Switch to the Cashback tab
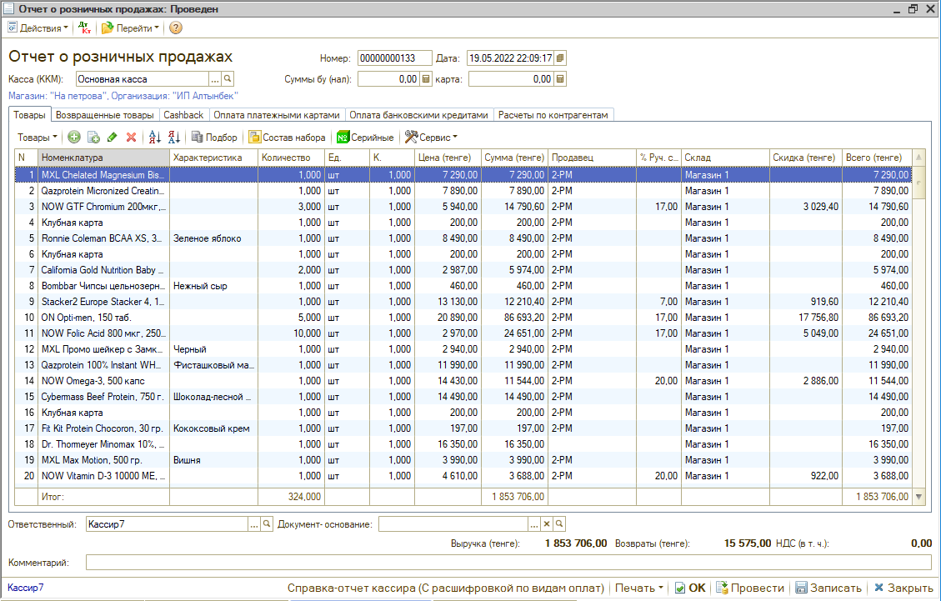The width and height of the screenshot is (941, 601). click(x=183, y=115)
